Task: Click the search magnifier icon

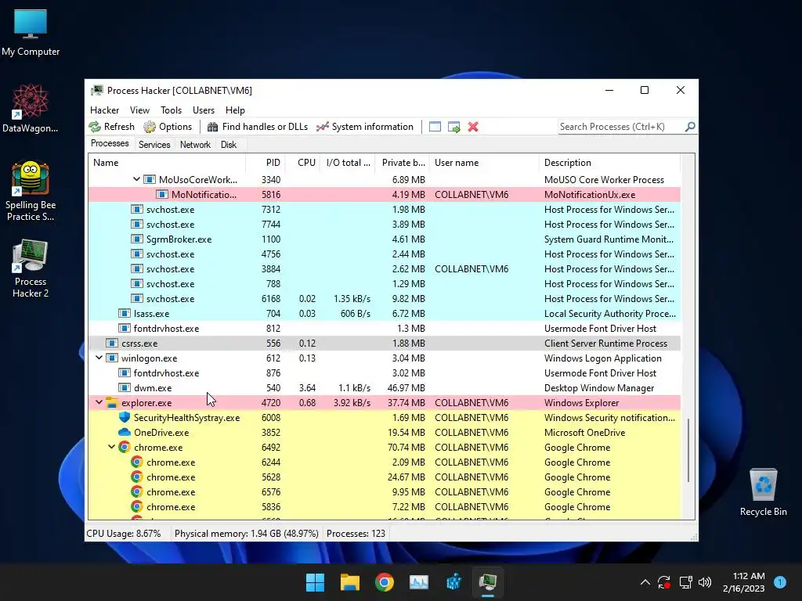Action: click(690, 126)
